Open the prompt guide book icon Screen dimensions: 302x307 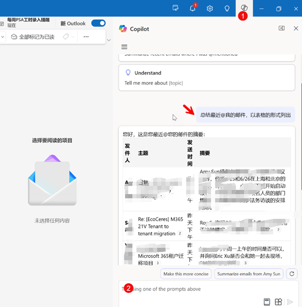click(267, 302)
